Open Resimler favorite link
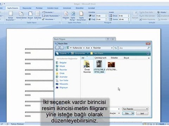Image resolution: width=169 pixels, height=126 pixels. [x=62, y=70]
